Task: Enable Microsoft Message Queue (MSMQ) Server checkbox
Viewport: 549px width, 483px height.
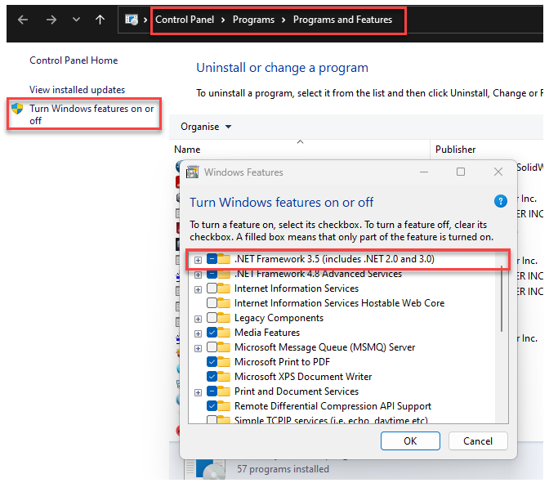Action: pyautogui.click(x=212, y=347)
